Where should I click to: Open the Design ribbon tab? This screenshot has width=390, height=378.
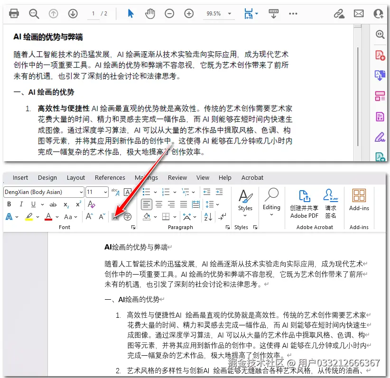(47, 177)
